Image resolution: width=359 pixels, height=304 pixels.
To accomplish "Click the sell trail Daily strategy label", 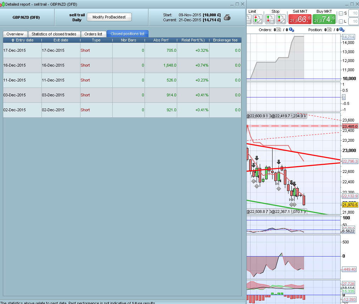I will point(77,17).
